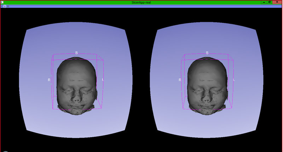Click the view label "1" in view bar

tap(5, 6)
